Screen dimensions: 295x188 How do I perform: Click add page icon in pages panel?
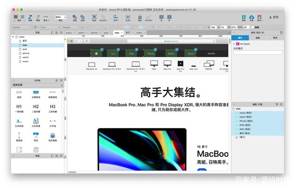pyautogui.click(x=52, y=33)
